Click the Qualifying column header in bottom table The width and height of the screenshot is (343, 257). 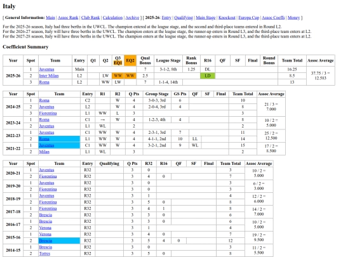pyautogui.click(x=109, y=164)
